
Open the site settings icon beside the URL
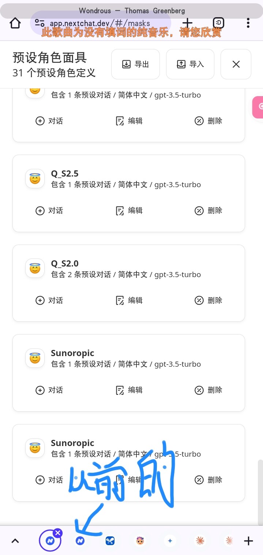tap(40, 23)
